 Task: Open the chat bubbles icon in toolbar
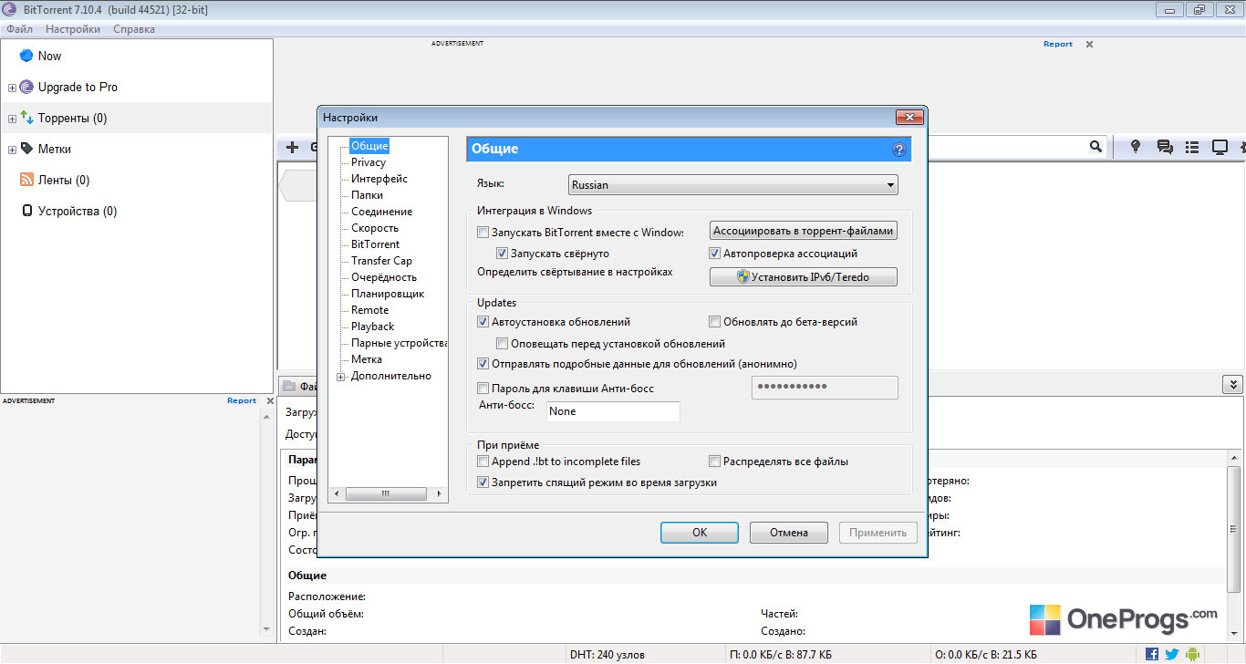pyautogui.click(x=1164, y=147)
